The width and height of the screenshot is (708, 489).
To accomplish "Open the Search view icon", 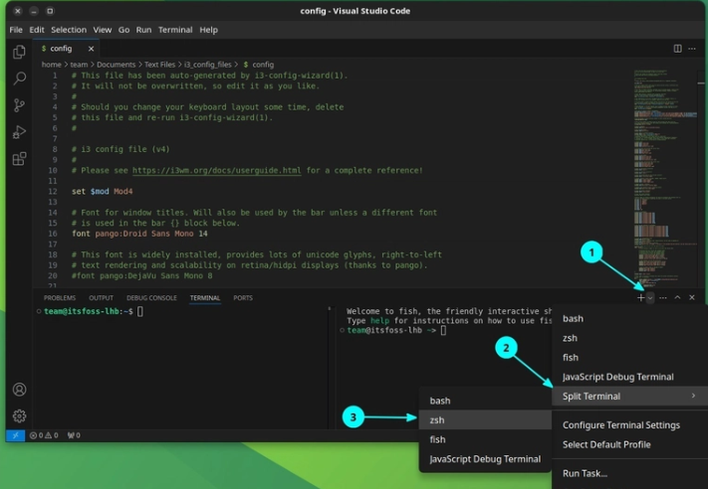I will [x=19, y=79].
